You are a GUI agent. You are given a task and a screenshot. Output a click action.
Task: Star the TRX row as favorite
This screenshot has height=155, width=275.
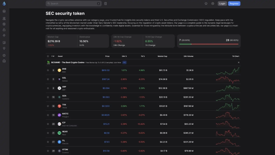(48, 106)
